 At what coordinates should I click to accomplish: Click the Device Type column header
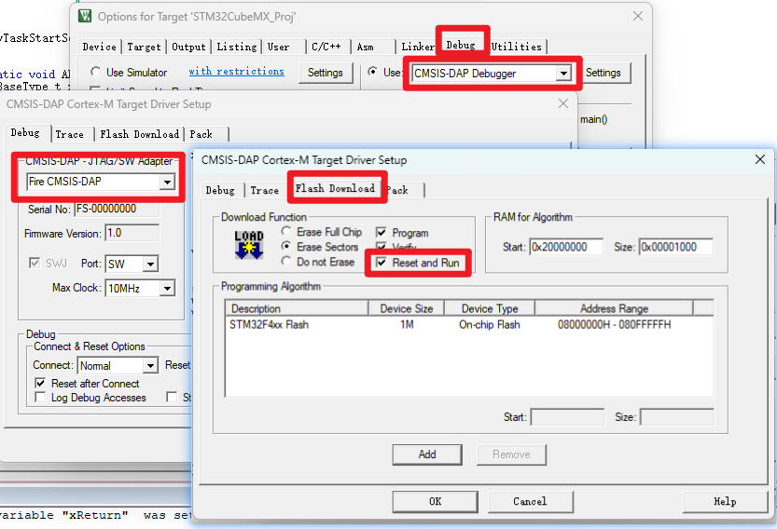[490, 308]
